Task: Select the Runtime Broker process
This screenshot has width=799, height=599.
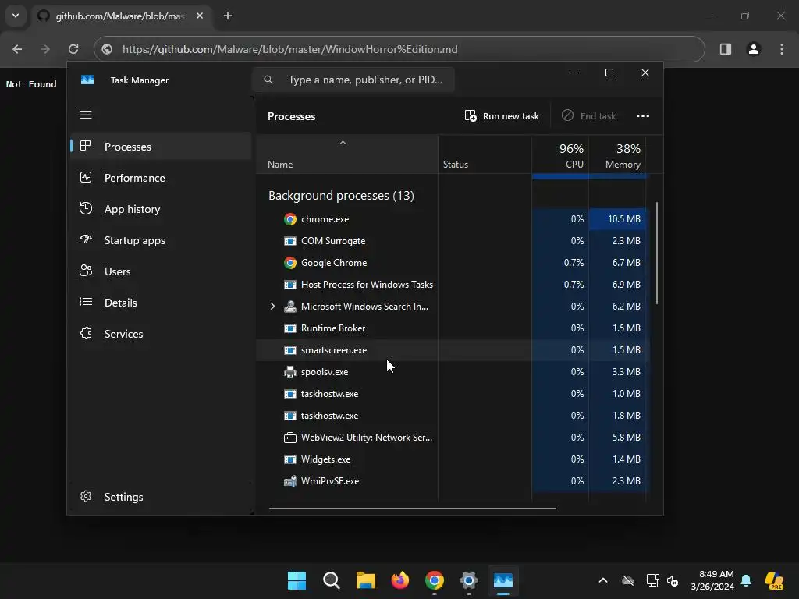Action: [452, 328]
